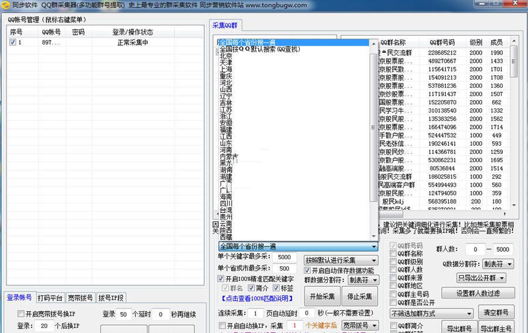Click the 导出群号 button

pos(459,328)
